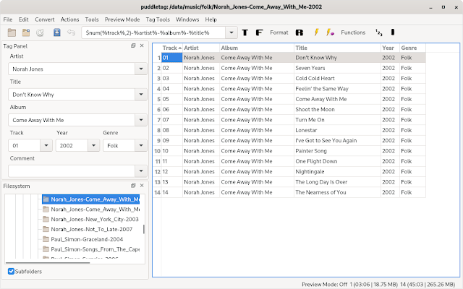The height and width of the screenshot is (289, 463).
Task: Sort by the Title column header
Action: 338,48
